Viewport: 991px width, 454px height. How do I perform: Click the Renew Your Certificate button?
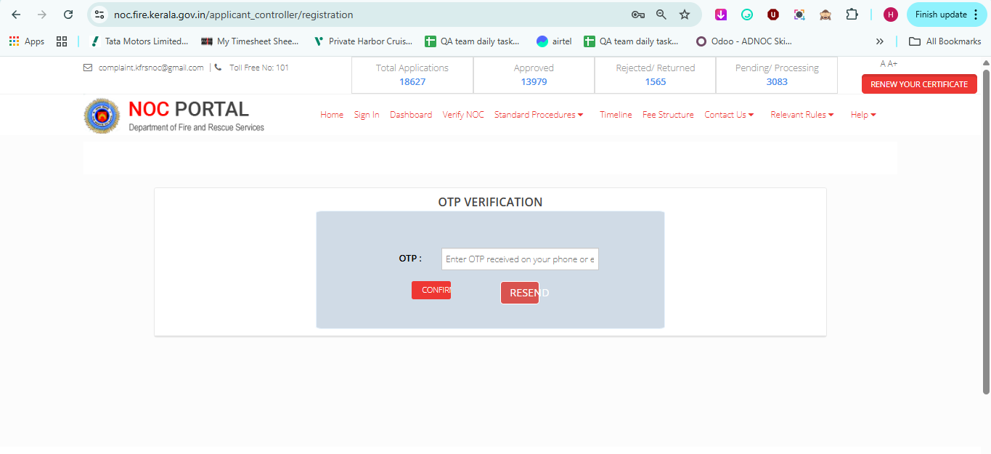[x=918, y=84]
